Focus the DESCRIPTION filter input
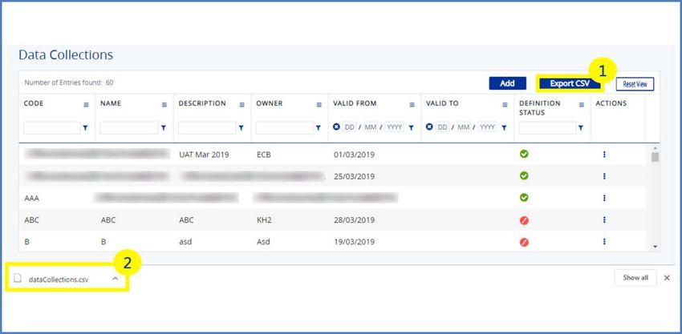 click(x=207, y=127)
